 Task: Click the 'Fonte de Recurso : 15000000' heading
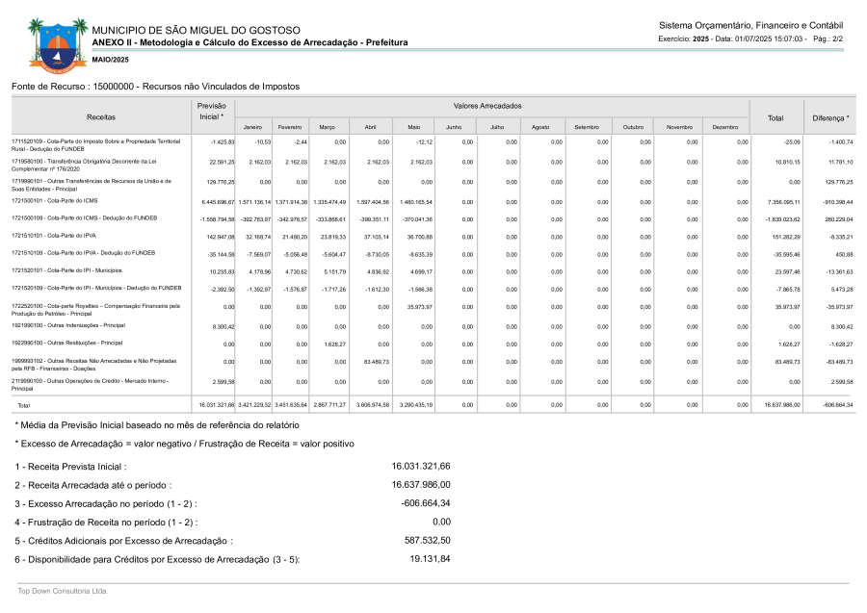(x=154, y=87)
